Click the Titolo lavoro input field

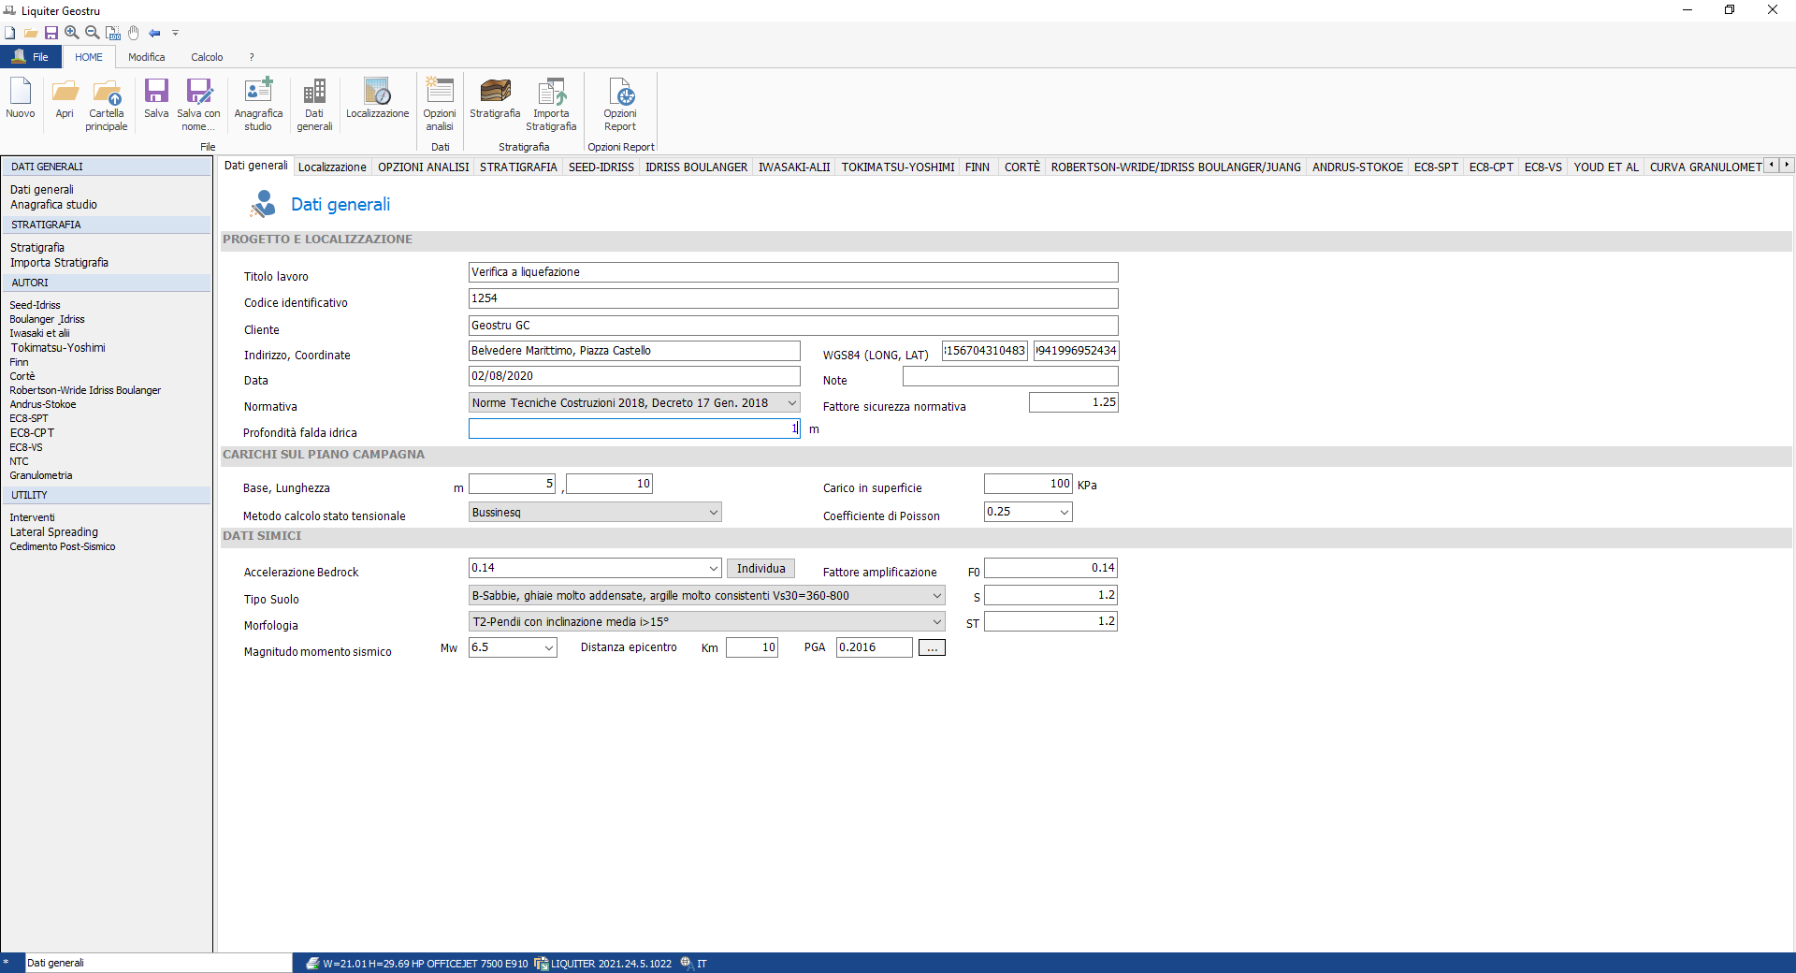pyautogui.click(x=793, y=272)
